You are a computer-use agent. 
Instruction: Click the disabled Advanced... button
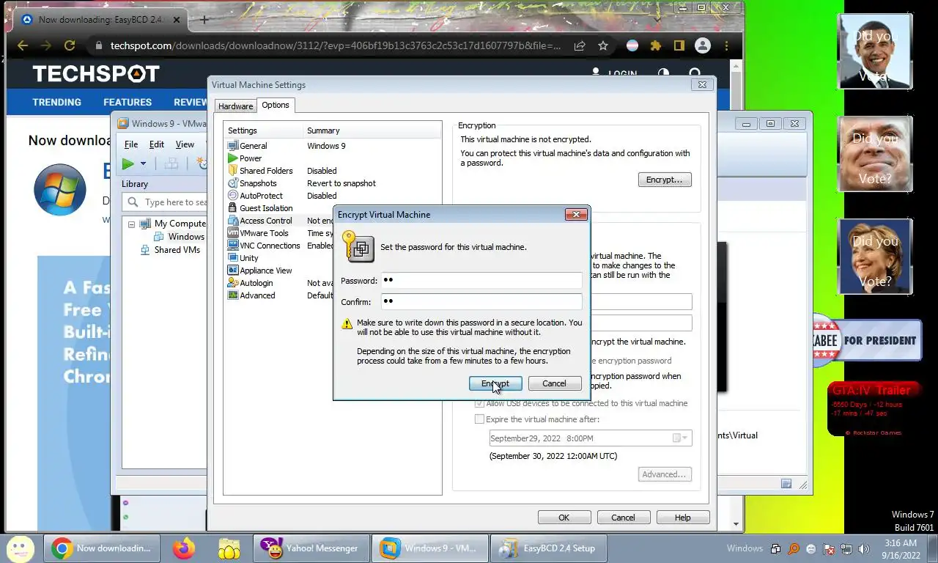click(x=664, y=474)
